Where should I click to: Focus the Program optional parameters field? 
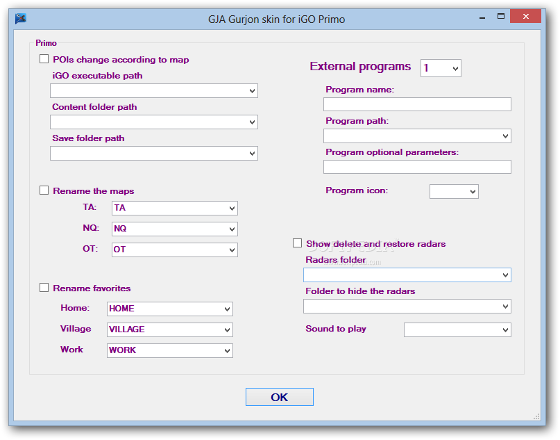[417, 167]
